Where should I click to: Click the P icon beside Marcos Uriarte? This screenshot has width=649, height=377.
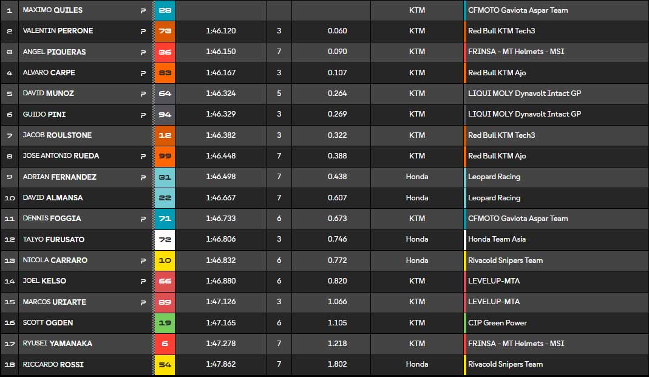click(143, 302)
